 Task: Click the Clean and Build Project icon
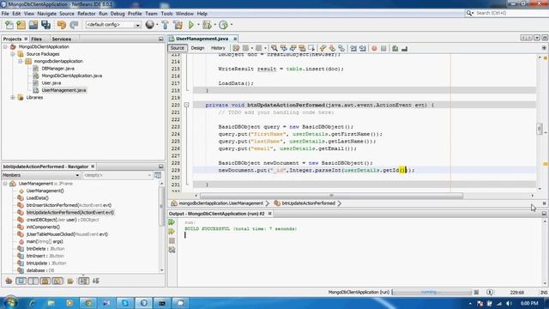pos(178,25)
